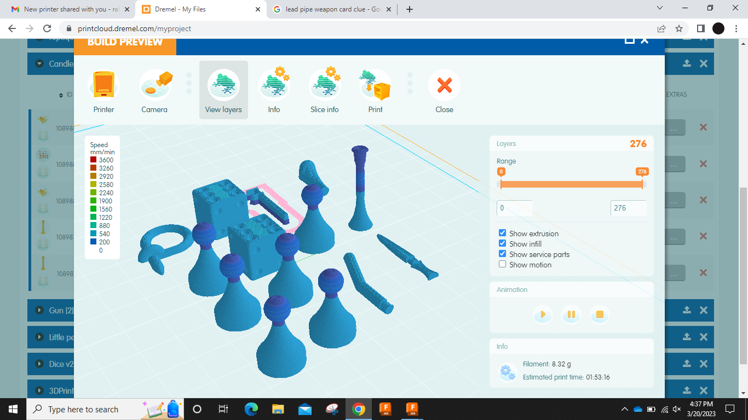Open the Printer settings in Build Preview
The width and height of the screenshot is (748, 420).
tap(103, 90)
